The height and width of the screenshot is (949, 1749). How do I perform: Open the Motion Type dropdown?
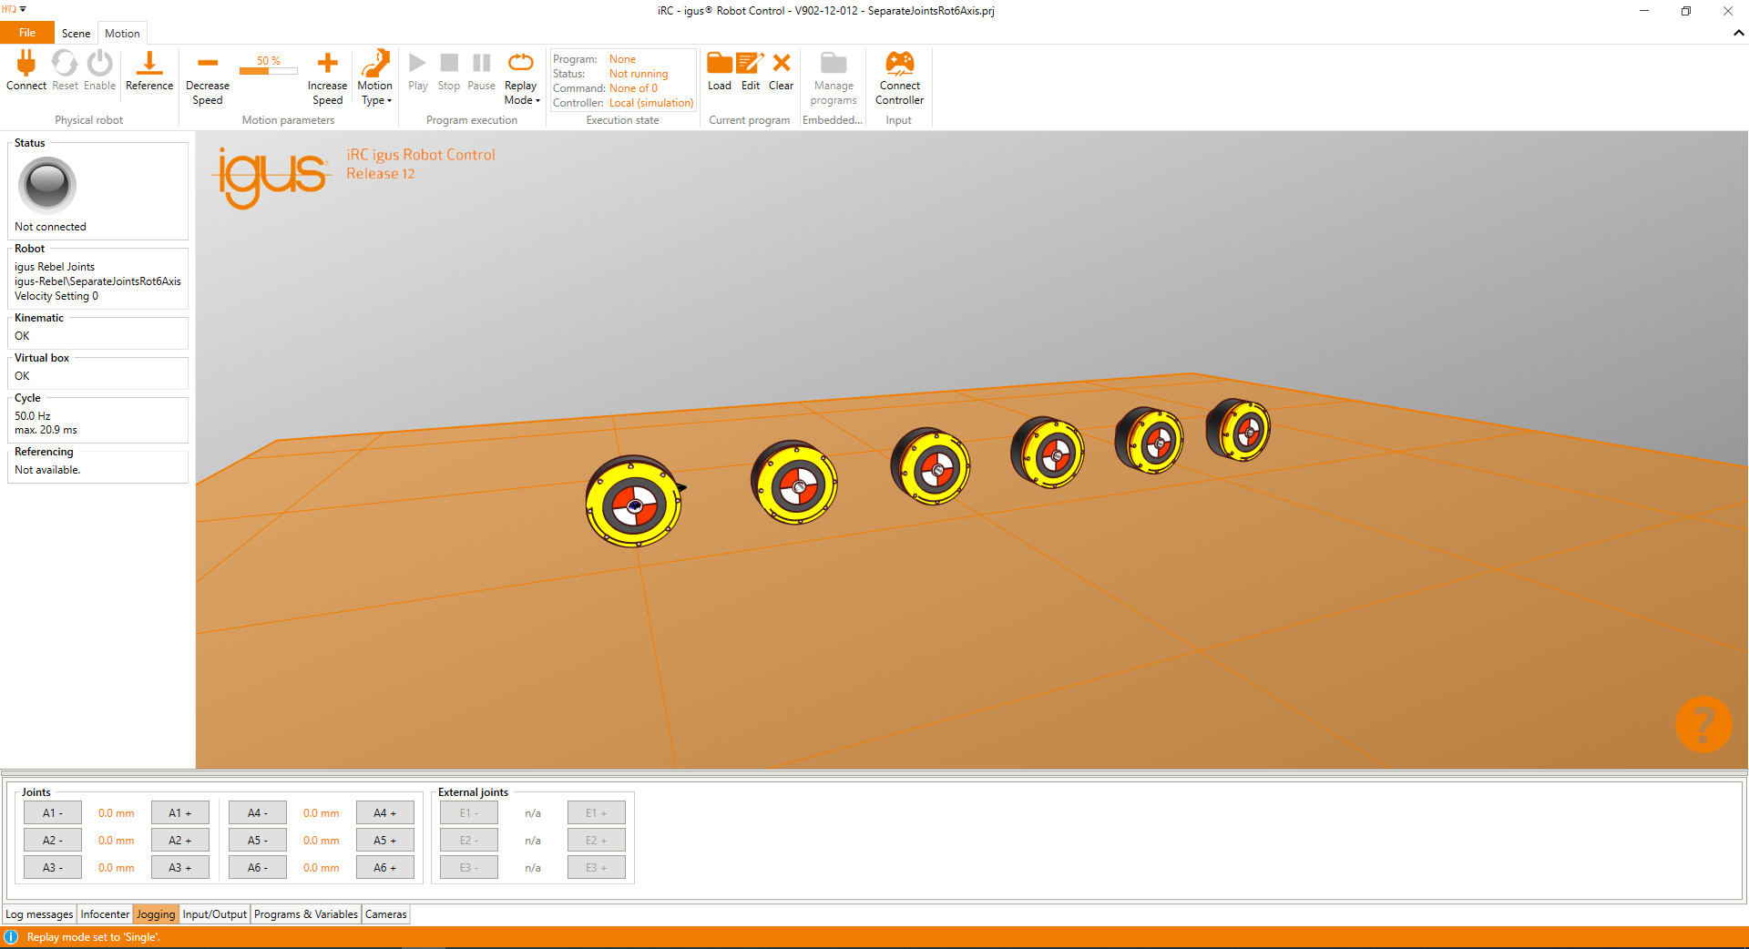374,77
